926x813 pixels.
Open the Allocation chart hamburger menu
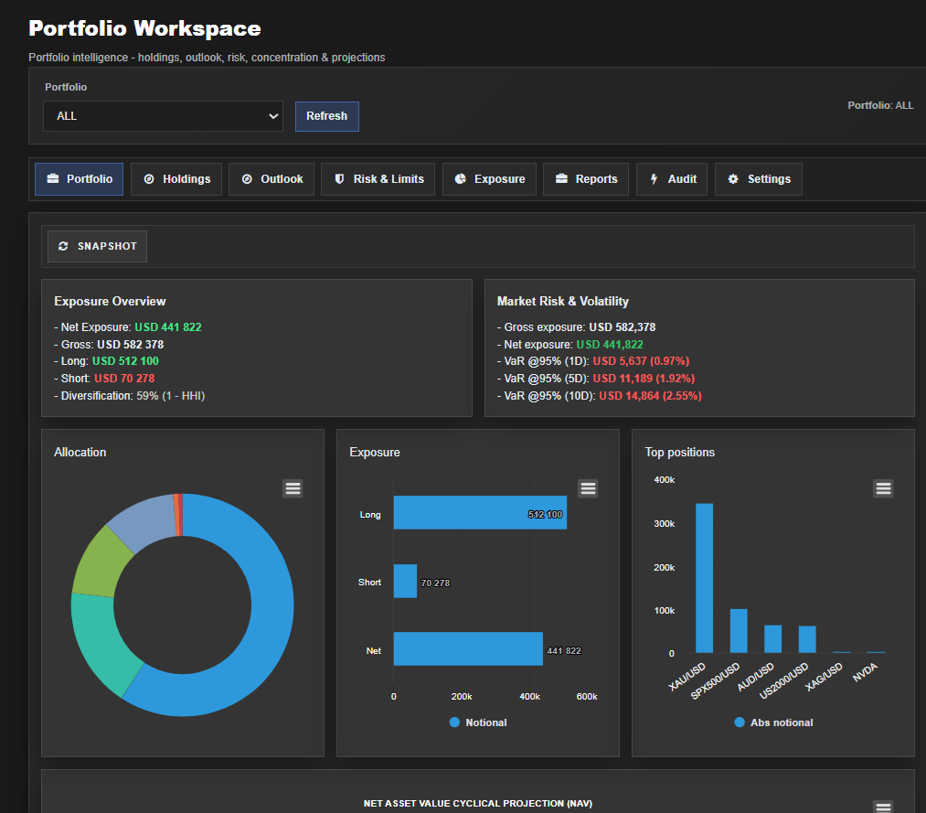tap(293, 488)
